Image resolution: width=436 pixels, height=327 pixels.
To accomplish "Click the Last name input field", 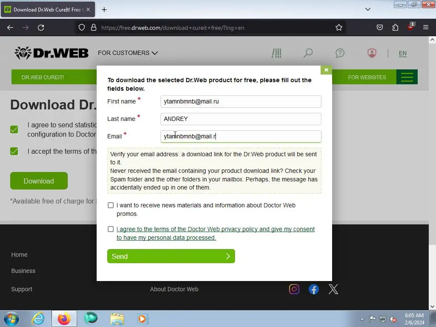I will point(241,119).
